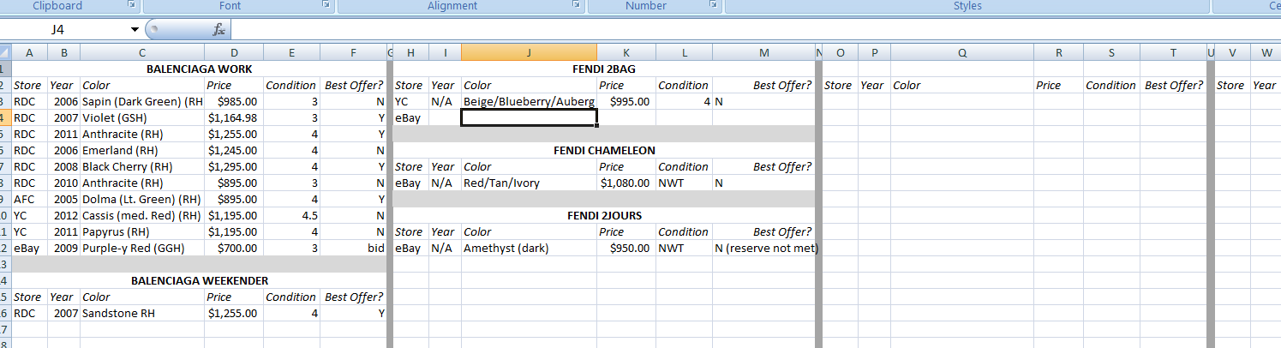Click cell Sandstone RH
Viewport: 1281px width, 348px height.
click(x=142, y=313)
